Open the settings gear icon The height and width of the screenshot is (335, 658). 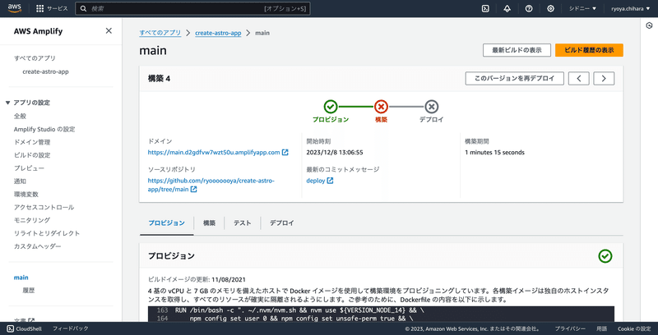pos(551,8)
